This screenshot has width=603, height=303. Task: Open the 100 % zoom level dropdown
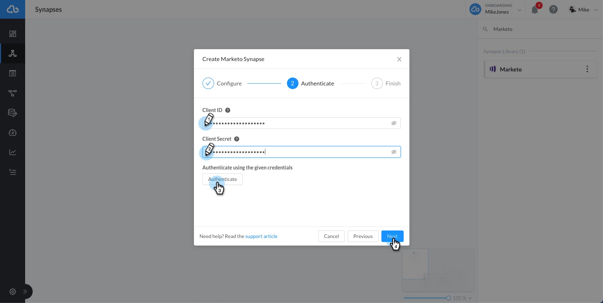[x=463, y=298]
